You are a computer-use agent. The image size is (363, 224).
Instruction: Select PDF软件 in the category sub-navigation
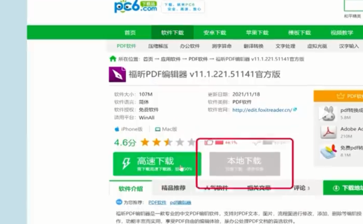126,46
